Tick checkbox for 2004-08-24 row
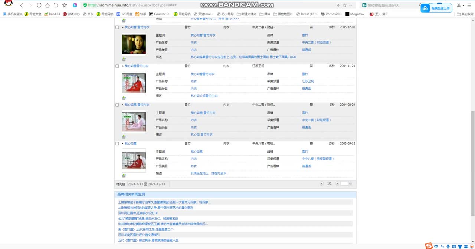The width and height of the screenshot is (475, 249). 117,105
